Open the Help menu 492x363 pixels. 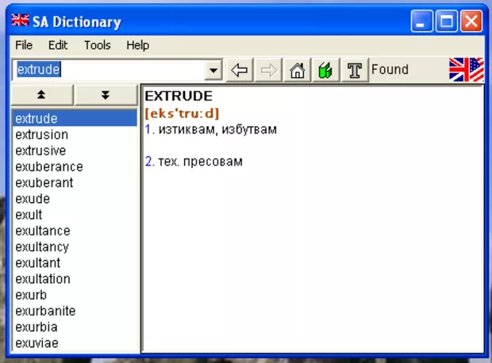pyautogui.click(x=138, y=45)
